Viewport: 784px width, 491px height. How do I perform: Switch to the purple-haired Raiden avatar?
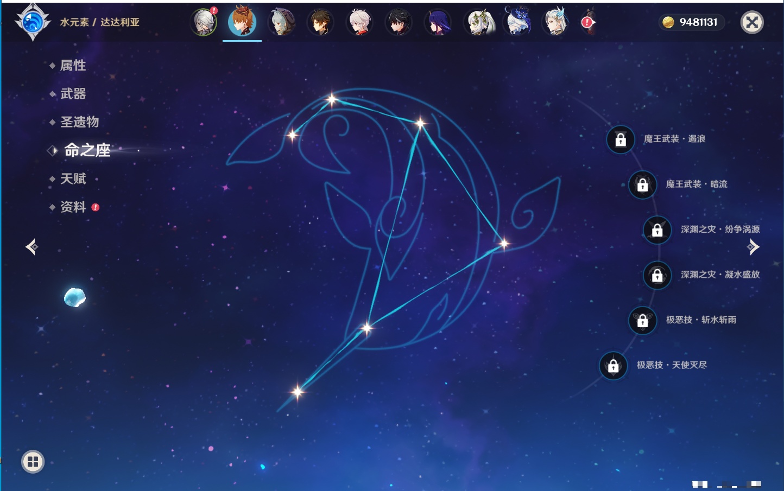438,22
